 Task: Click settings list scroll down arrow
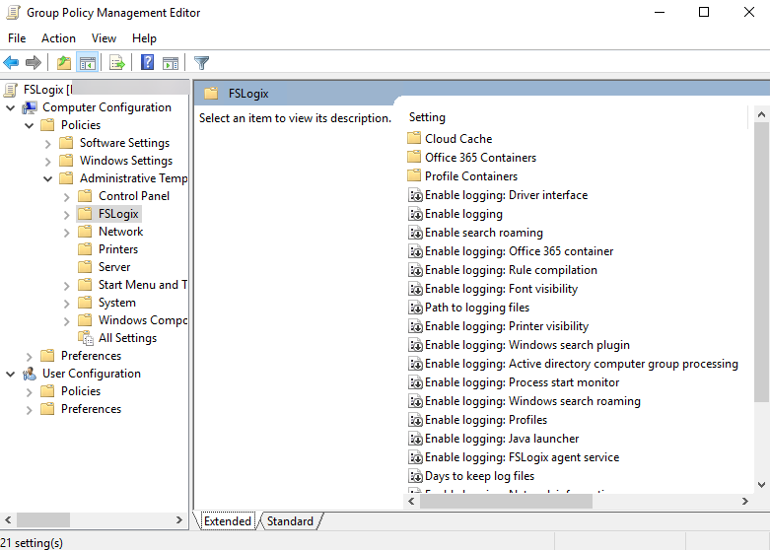762,485
